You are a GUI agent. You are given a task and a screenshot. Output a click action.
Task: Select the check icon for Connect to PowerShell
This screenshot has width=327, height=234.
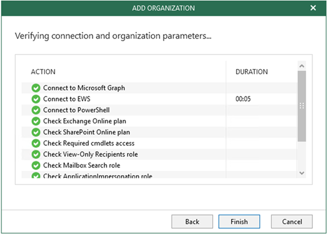(x=36, y=110)
